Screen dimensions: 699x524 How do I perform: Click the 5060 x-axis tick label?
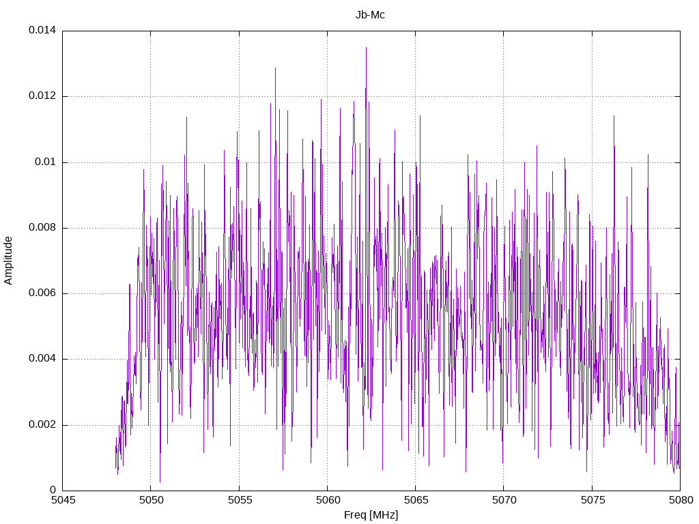click(x=328, y=500)
